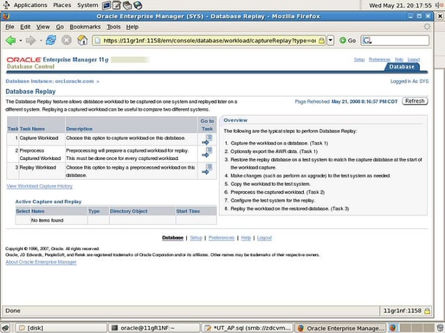Reload the page with the refresh icon
Viewport: 445px width, 333px height.
coord(51,40)
